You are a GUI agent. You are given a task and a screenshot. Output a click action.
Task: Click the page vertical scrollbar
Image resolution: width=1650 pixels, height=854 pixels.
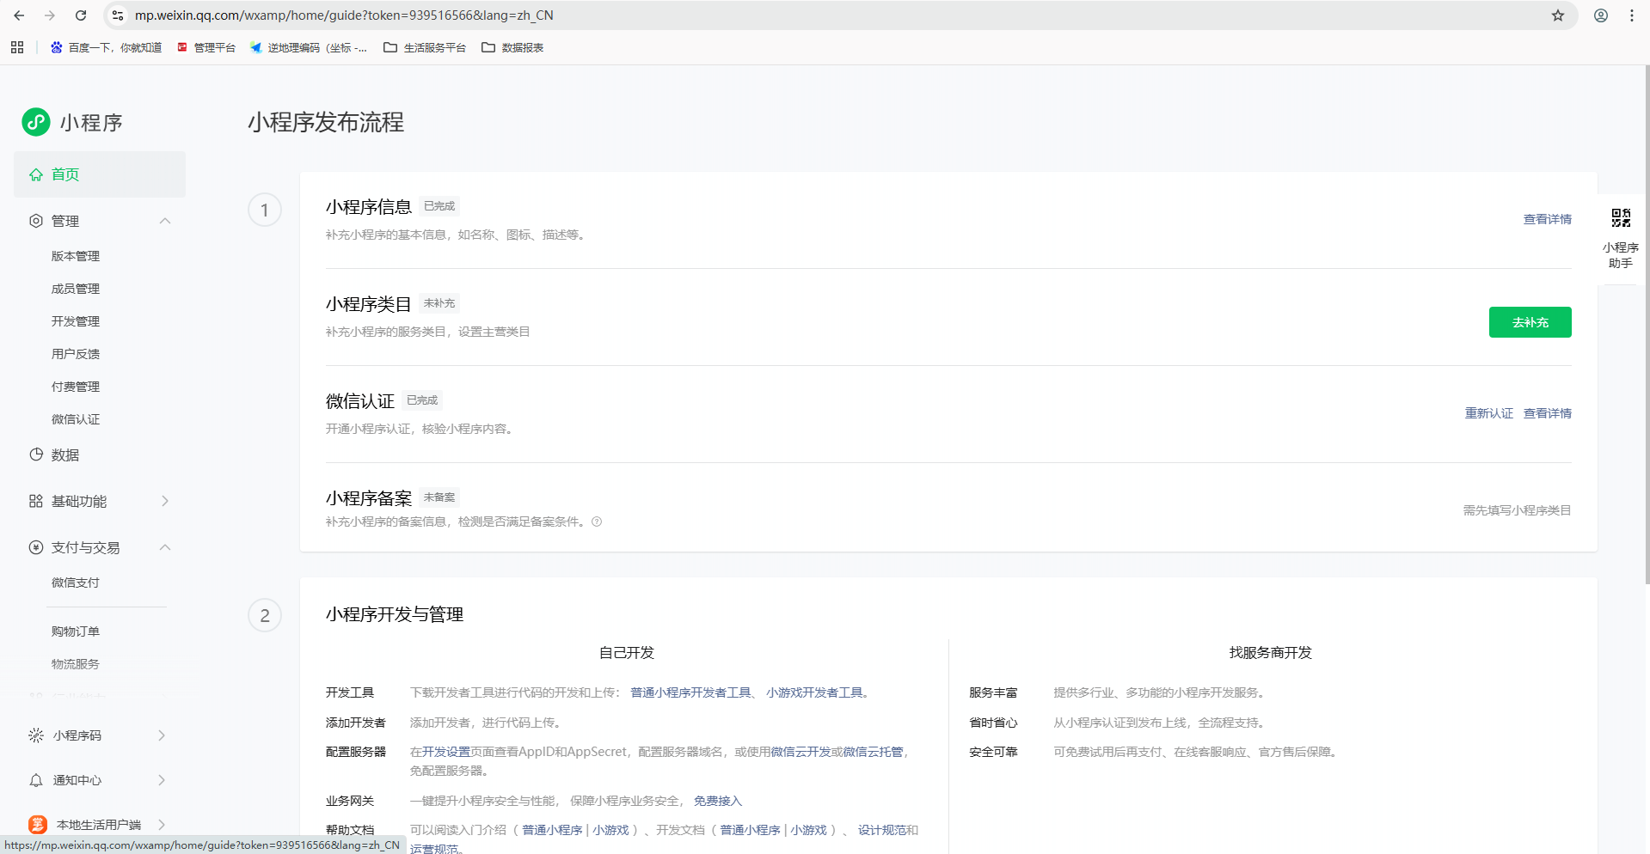(1646, 326)
